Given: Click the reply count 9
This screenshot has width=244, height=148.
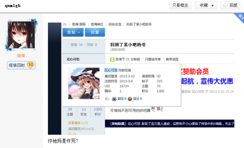Looking at the screenshot, I should point(96,45).
